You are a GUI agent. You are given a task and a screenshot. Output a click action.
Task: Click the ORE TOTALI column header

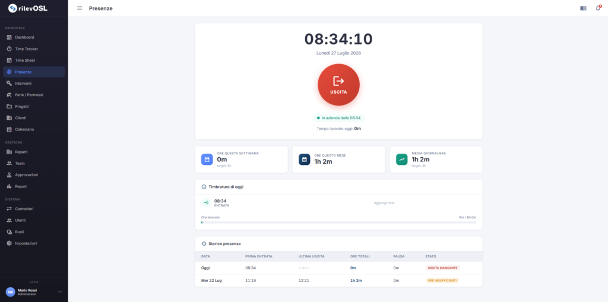360,256
